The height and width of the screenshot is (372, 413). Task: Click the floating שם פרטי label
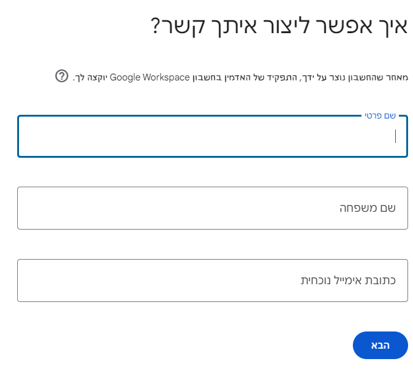[x=380, y=115]
